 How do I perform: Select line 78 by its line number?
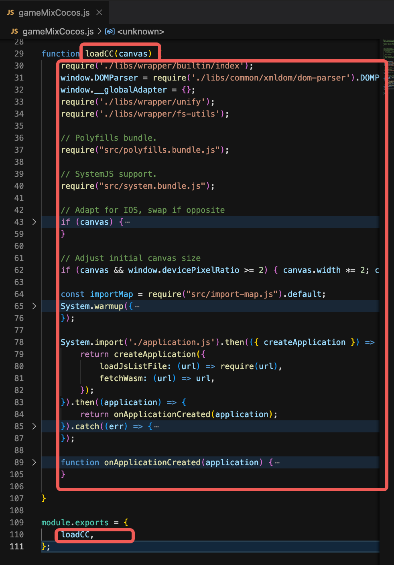point(19,342)
